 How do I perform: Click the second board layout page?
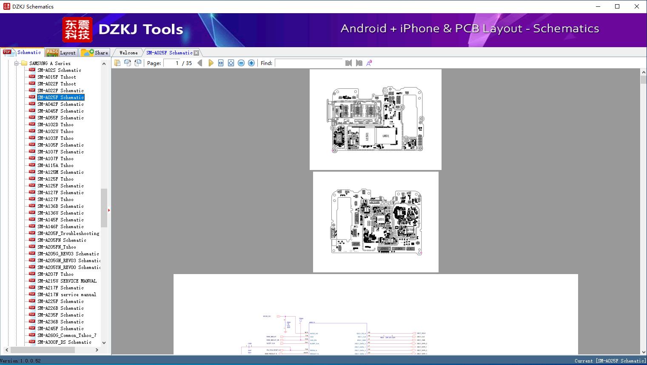click(x=376, y=222)
